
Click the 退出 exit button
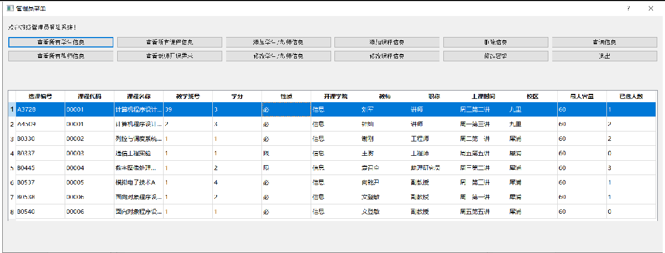pos(604,56)
